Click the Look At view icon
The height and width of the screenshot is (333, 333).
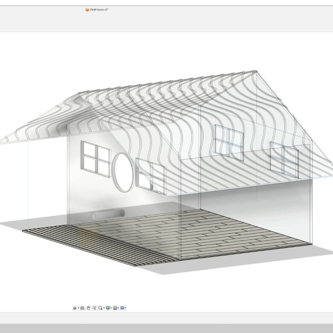(82, 308)
